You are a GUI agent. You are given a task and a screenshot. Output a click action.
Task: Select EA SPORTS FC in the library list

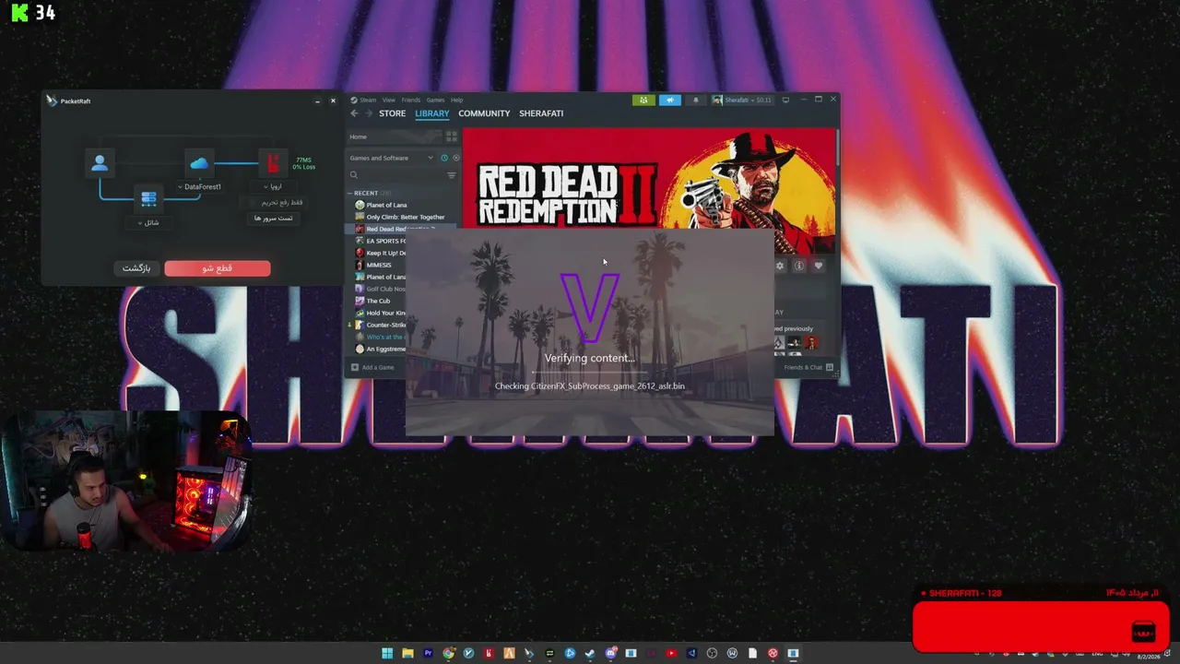pyautogui.click(x=380, y=241)
